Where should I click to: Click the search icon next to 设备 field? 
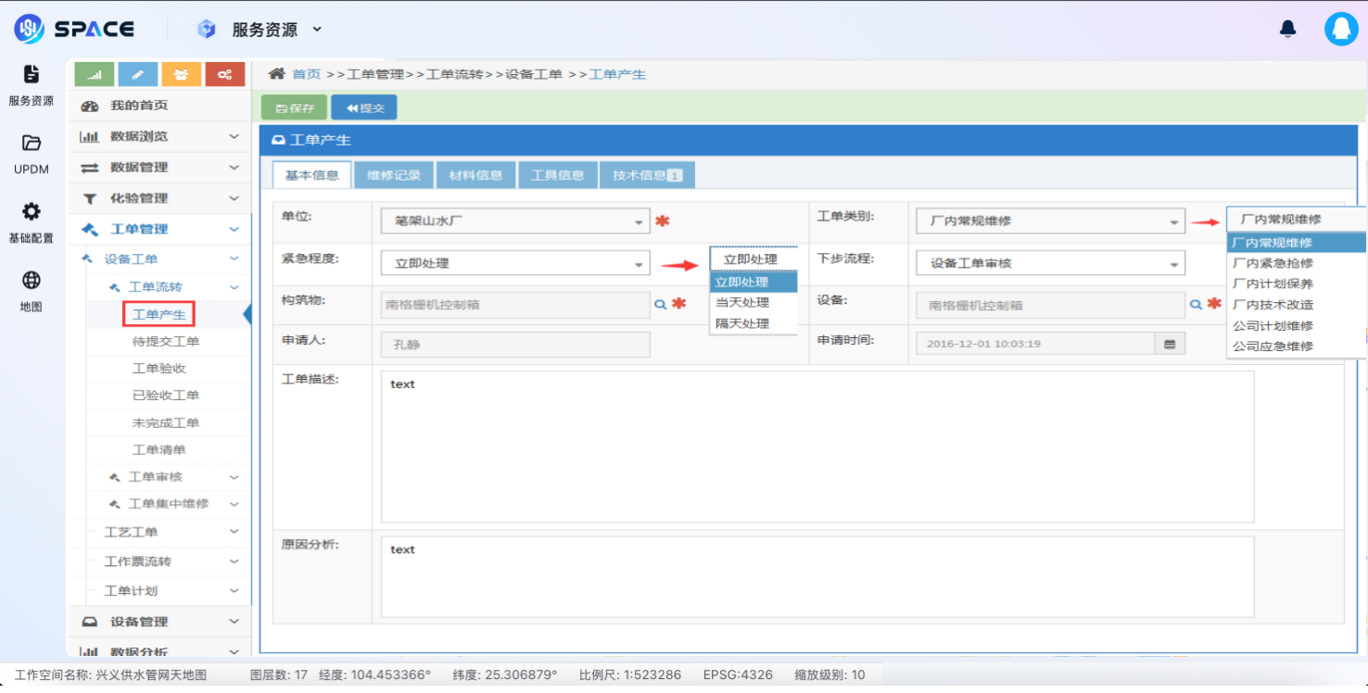tap(1196, 304)
